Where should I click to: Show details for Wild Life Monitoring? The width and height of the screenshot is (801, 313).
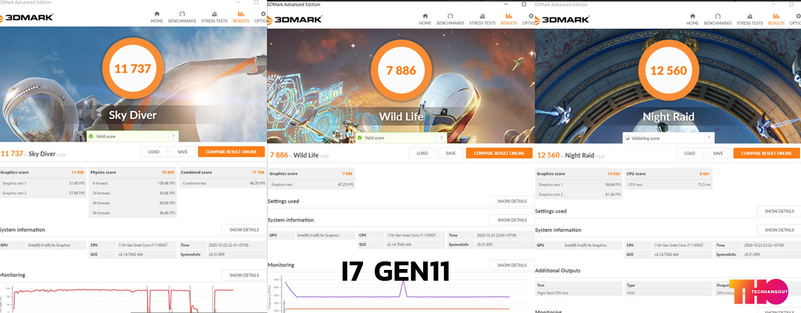[512, 265]
